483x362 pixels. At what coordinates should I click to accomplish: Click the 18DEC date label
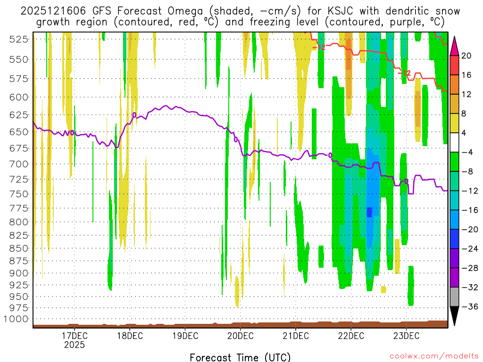[130, 336]
